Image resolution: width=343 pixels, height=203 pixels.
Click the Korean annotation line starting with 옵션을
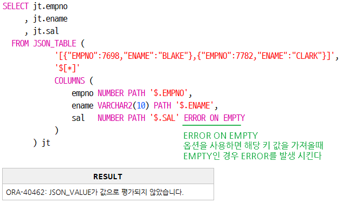click(253, 146)
